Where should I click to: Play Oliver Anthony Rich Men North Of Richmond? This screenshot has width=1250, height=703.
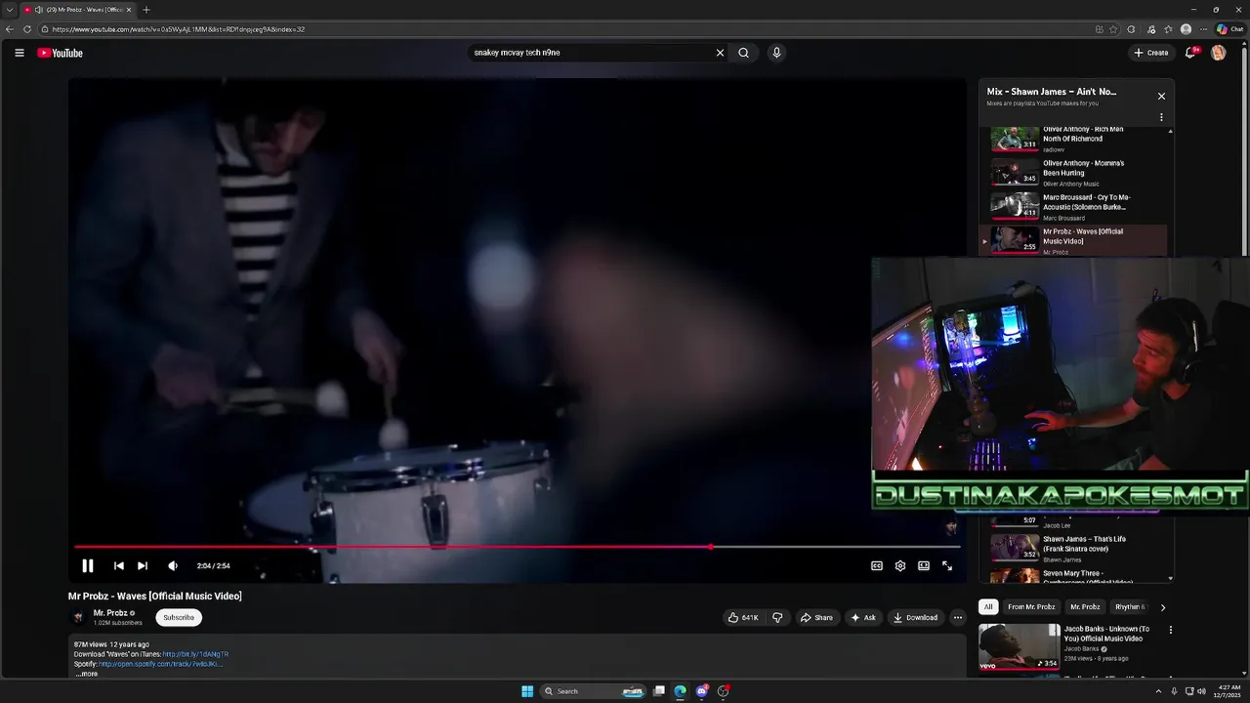[x=1074, y=139]
